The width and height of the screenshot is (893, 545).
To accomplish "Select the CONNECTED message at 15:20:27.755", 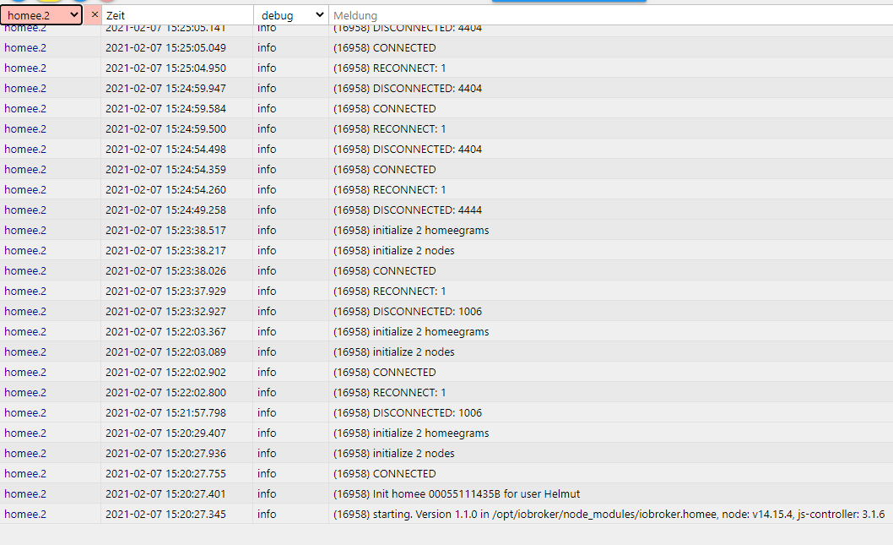I will click(x=384, y=474).
